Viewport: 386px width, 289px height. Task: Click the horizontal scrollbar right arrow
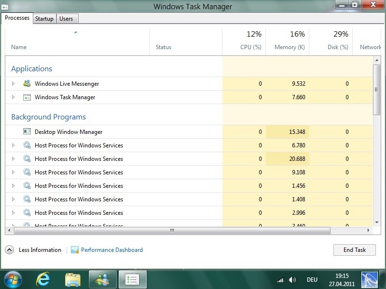[x=369, y=231]
